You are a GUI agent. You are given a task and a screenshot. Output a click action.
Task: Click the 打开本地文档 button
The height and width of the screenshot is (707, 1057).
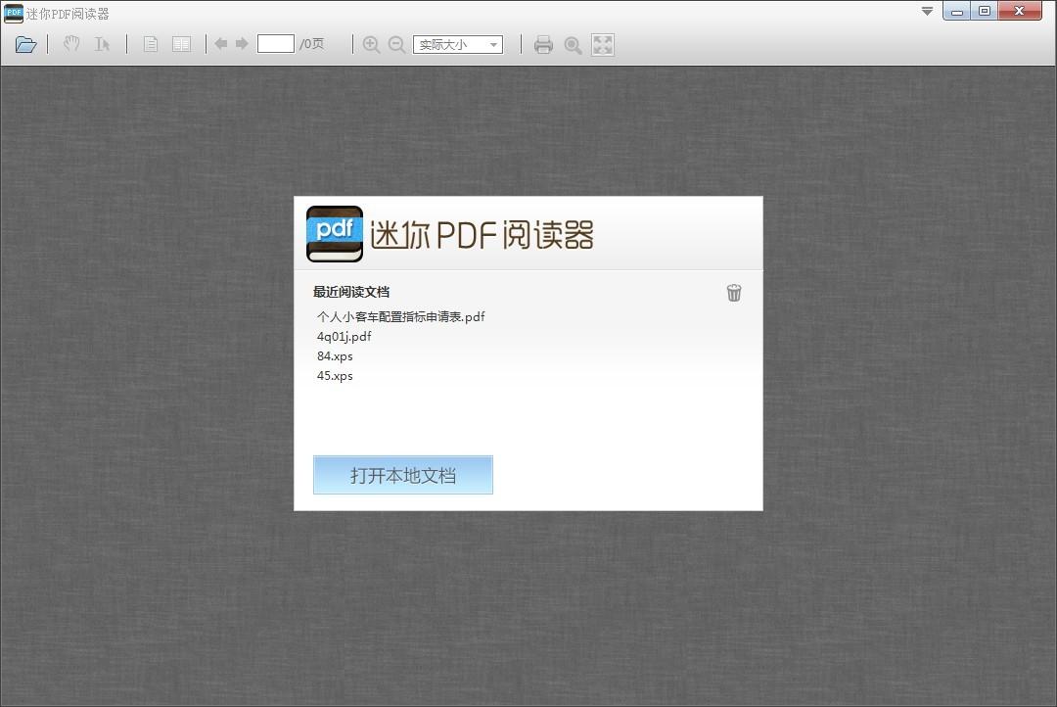(403, 475)
